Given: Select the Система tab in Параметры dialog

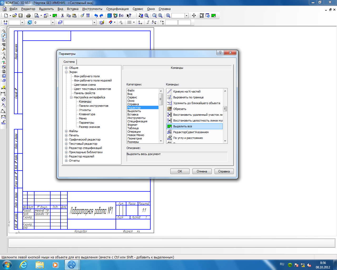Looking at the screenshot, I should click(69, 62).
